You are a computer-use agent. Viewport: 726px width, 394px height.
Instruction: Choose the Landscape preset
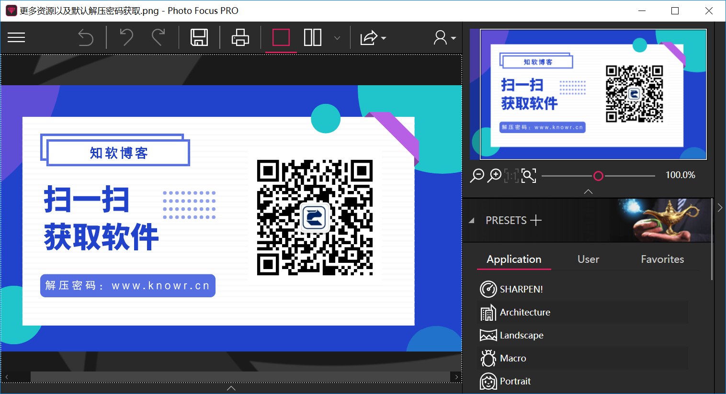[583, 335]
